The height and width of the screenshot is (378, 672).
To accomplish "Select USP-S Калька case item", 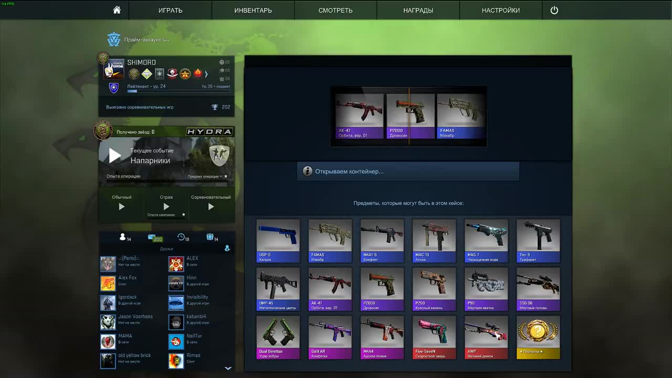I will pos(278,240).
